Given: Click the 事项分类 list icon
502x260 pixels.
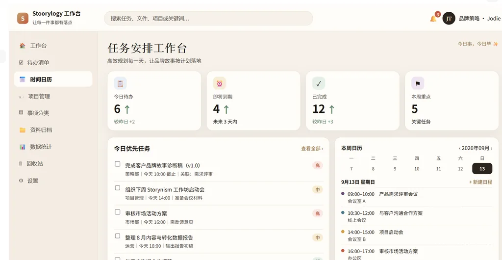Looking at the screenshot, I should pyautogui.click(x=21, y=113).
